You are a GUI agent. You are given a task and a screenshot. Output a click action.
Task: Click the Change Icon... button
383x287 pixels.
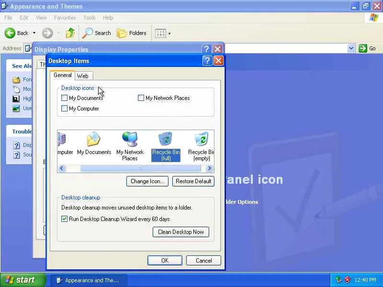(x=147, y=181)
